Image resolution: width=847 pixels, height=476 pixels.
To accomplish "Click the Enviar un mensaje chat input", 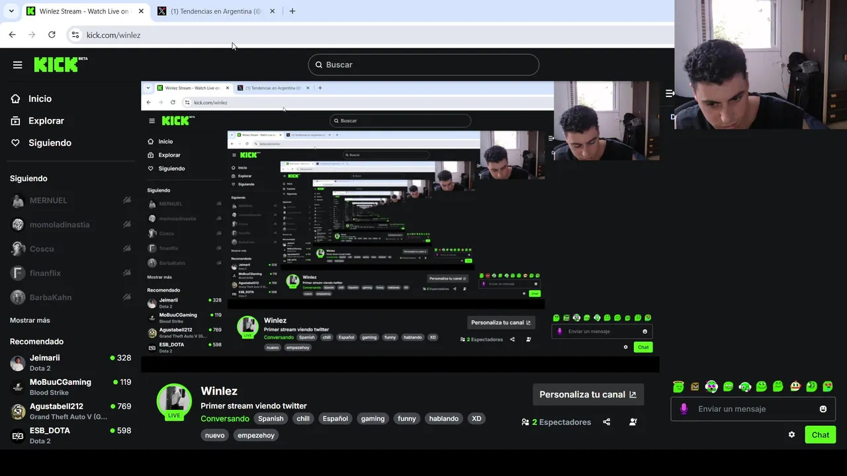I will (752, 409).
